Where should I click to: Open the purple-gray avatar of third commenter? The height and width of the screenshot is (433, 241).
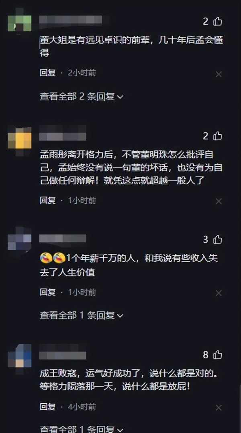point(19,239)
